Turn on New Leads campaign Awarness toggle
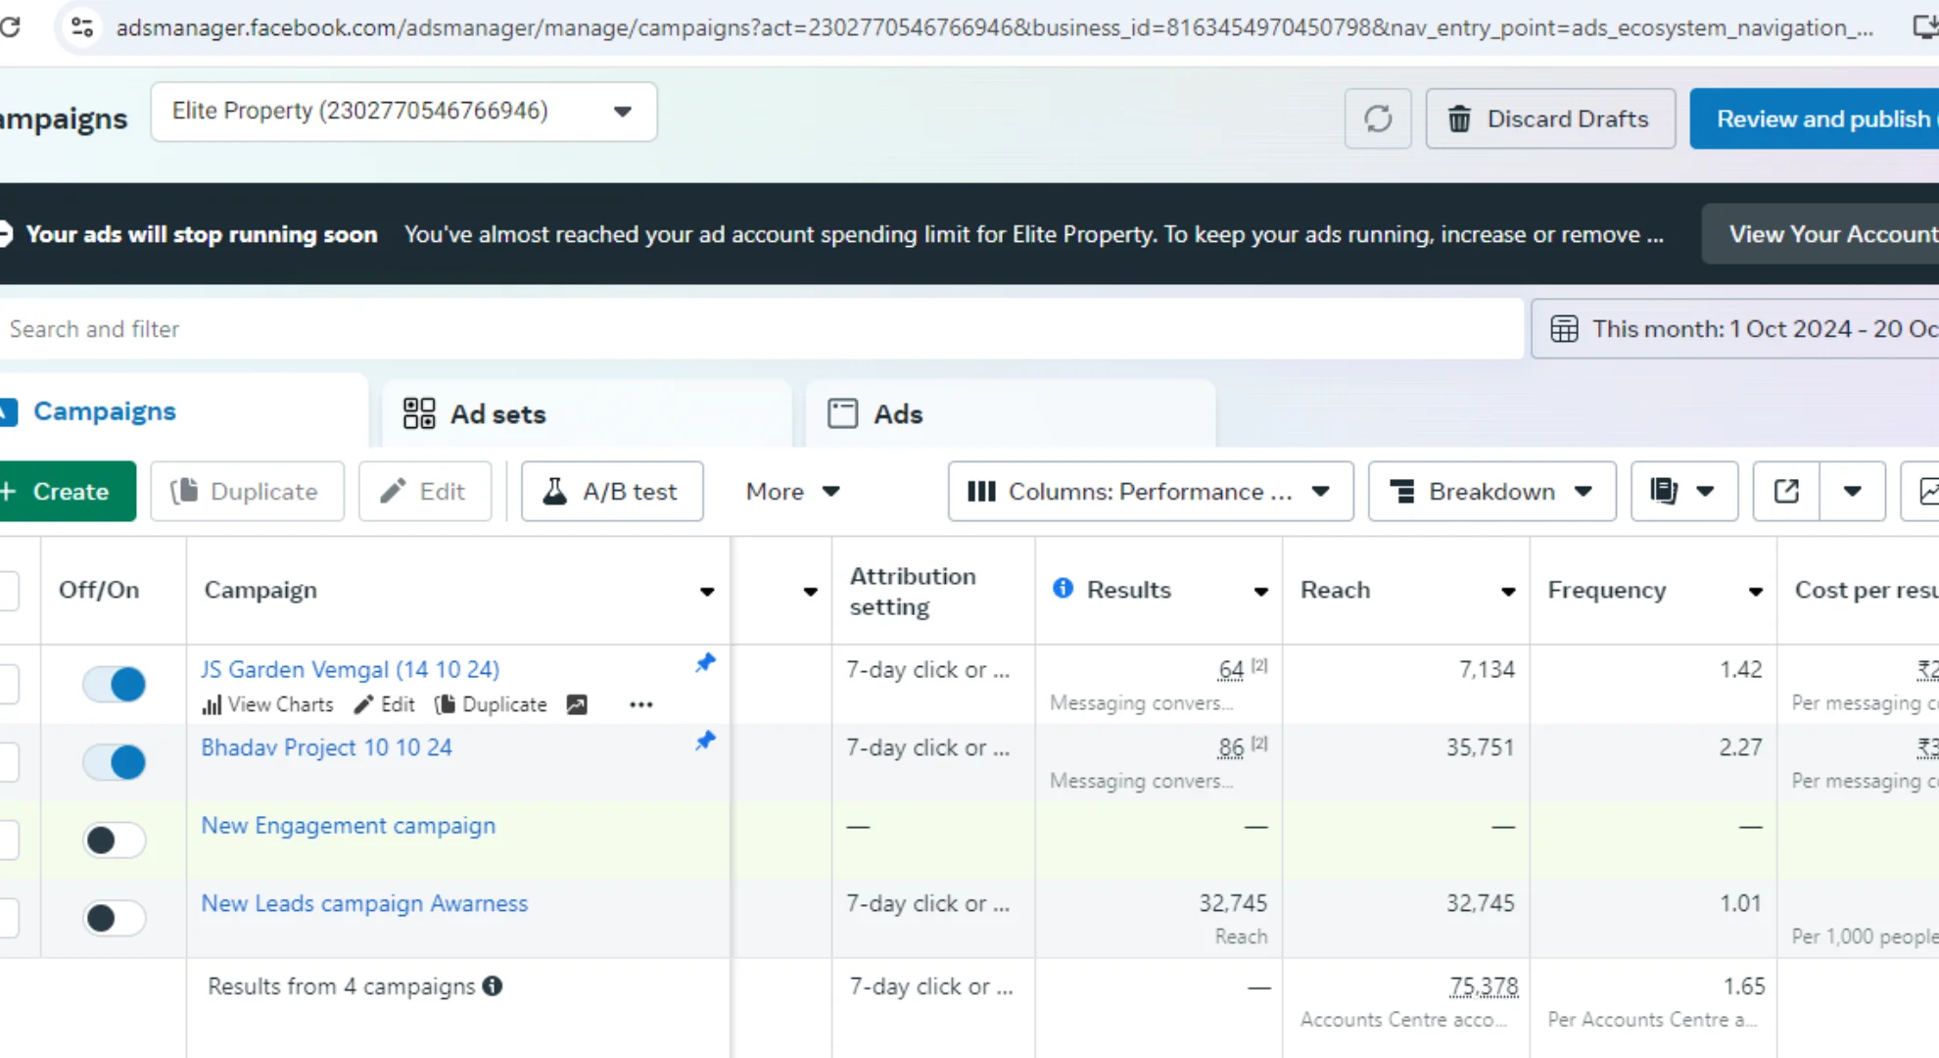 [115, 918]
